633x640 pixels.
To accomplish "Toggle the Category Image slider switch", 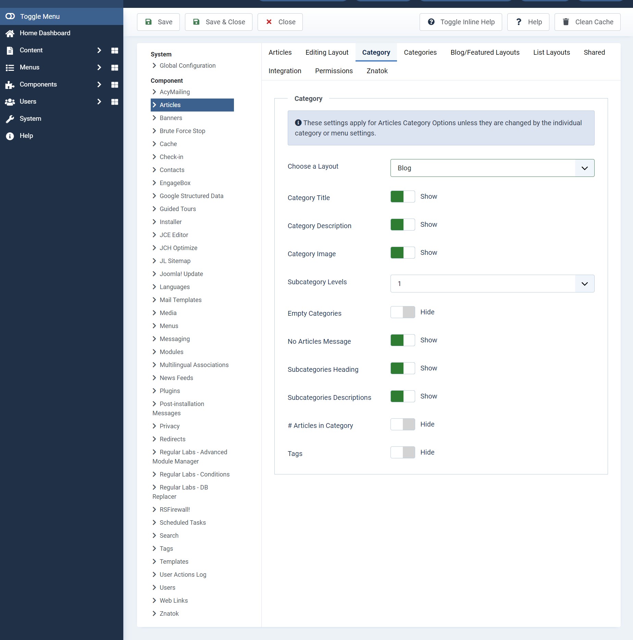I will tap(402, 253).
